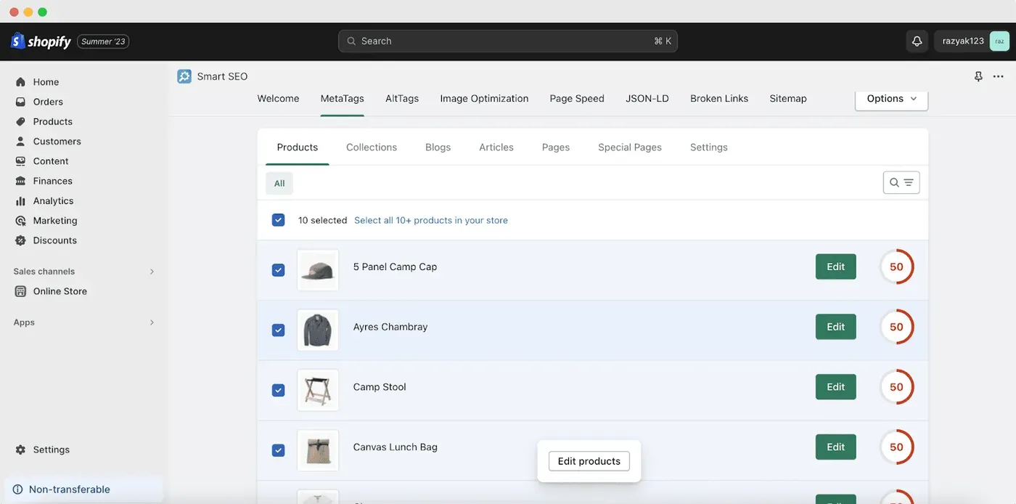The height and width of the screenshot is (504, 1016).
Task: Switch to the Articles sub-tab
Action: (x=496, y=147)
